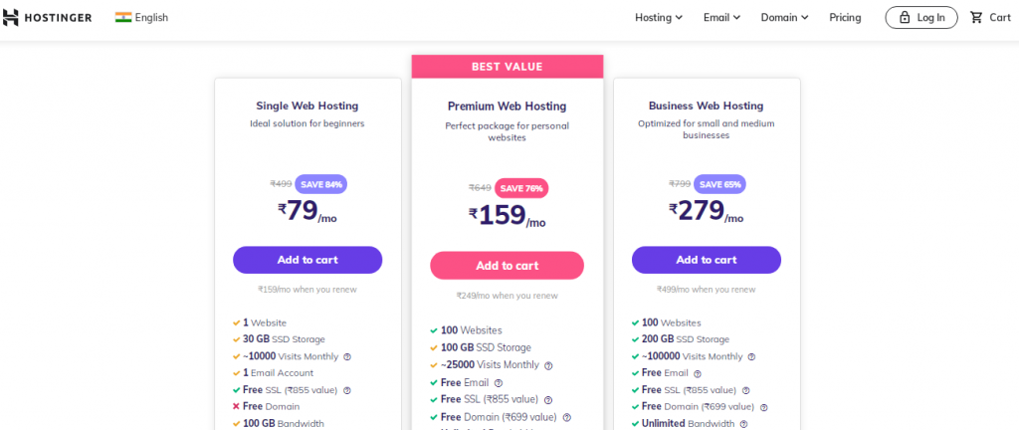Screen dimensions: 1019x430
Task: Open help icon beside Premium Free Email
Action: click(499, 383)
